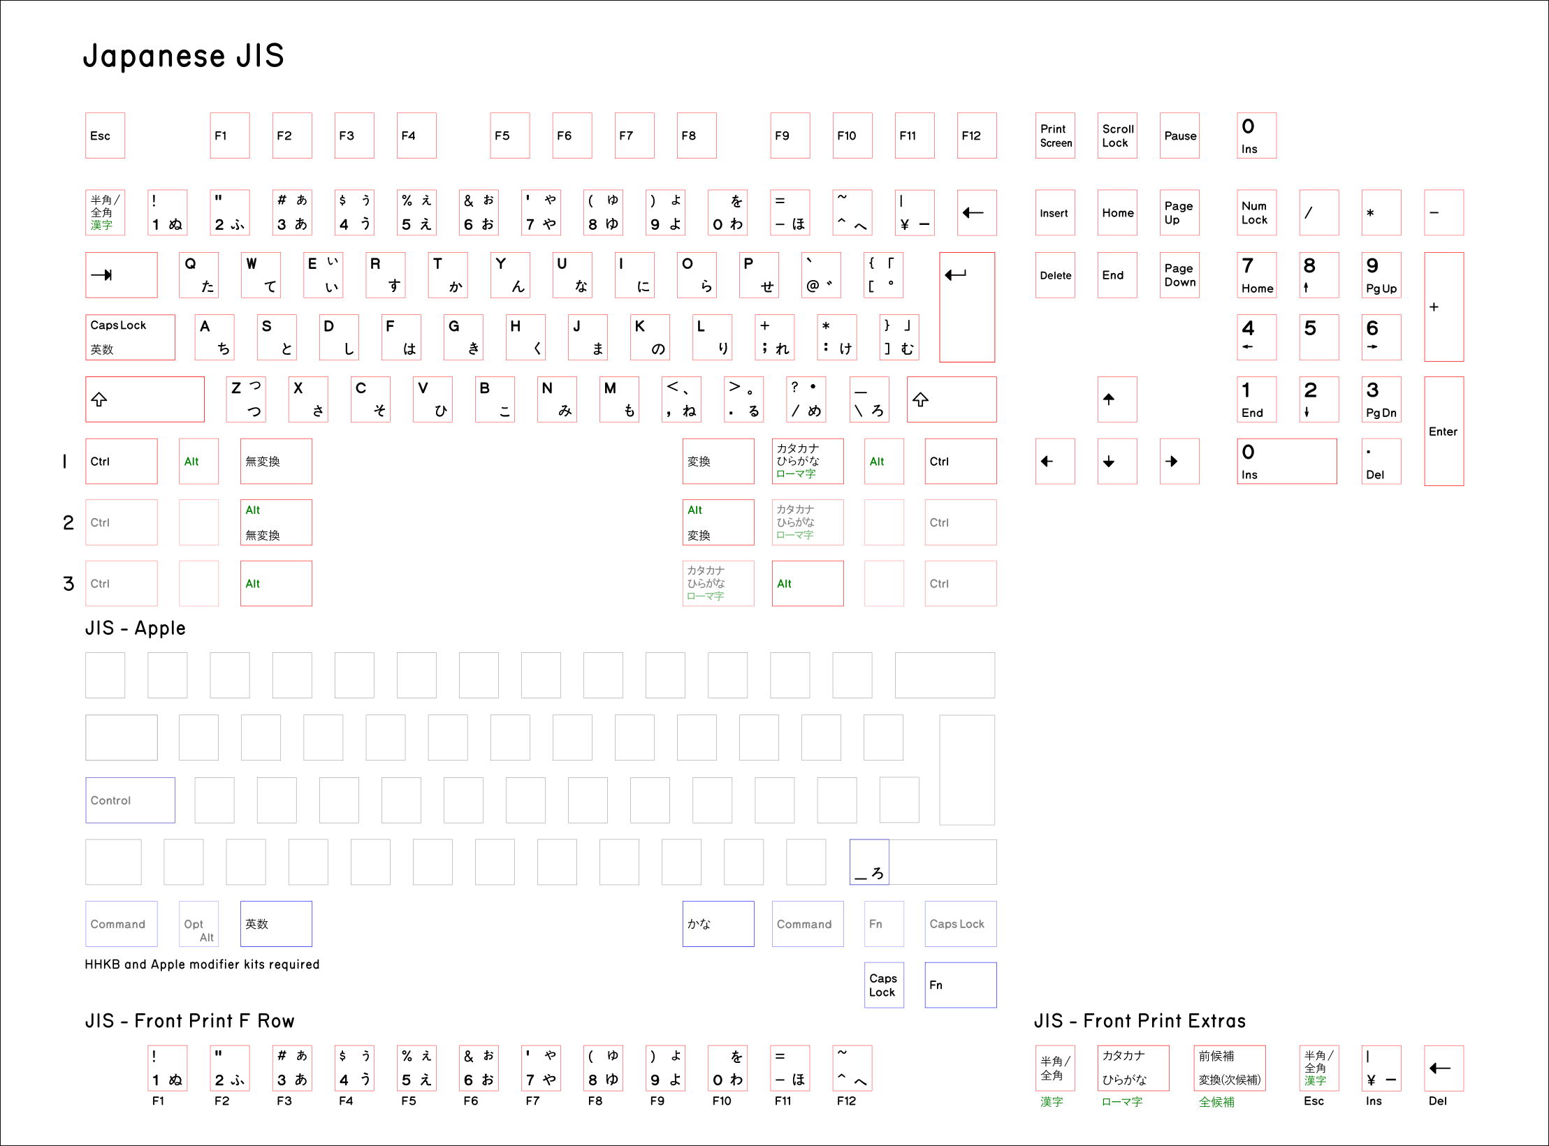Click the かな key in JIS-Apple section
Screen dimensions: 1549x1146
point(718,924)
